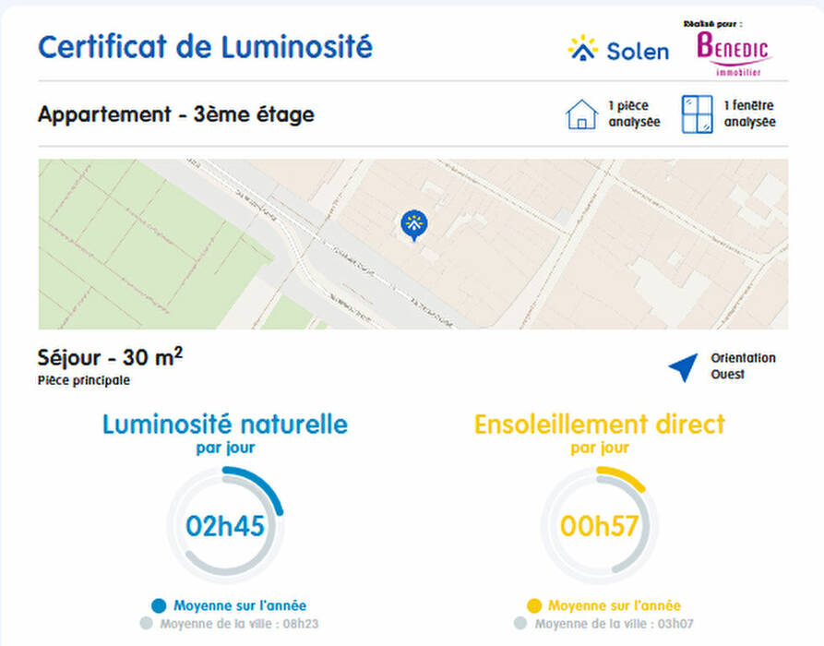This screenshot has height=646, width=824.
Task: Click the 02h45 luminosité circular gauge
Action: pyautogui.click(x=225, y=526)
